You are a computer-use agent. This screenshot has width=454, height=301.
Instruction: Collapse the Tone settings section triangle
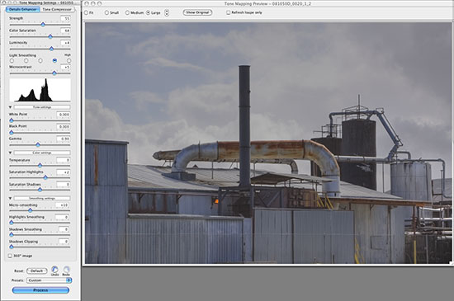coord(11,107)
